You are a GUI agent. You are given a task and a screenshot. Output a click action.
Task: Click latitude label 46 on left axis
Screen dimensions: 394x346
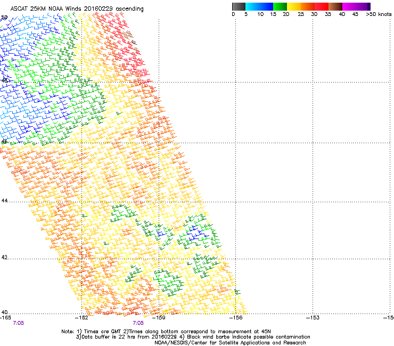click(4, 142)
